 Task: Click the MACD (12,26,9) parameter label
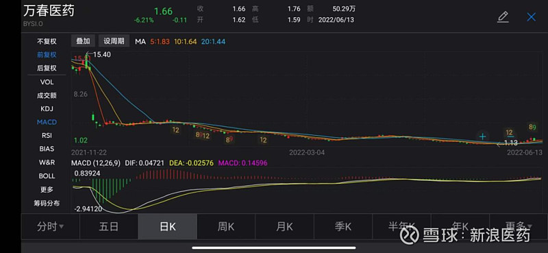coord(95,162)
